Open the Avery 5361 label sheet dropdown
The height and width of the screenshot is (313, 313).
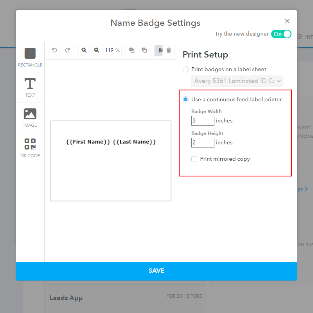click(x=237, y=81)
